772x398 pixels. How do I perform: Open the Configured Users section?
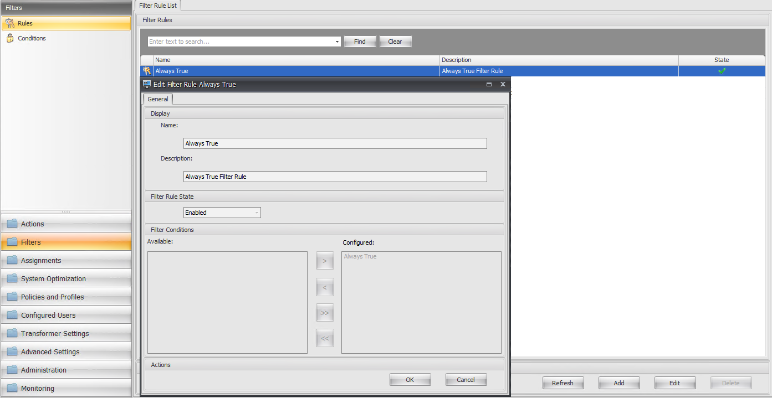[x=48, y=316]
